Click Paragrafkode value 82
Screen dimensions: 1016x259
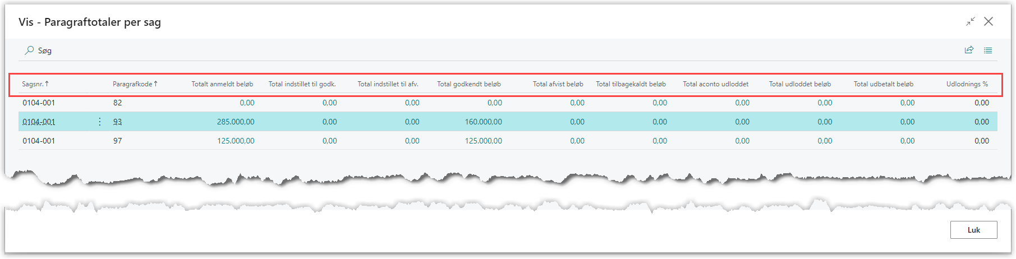tap(117, 103)
